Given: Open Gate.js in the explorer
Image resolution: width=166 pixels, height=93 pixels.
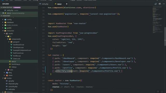Looking at the screenshot, I should click(x=14, y=67).
